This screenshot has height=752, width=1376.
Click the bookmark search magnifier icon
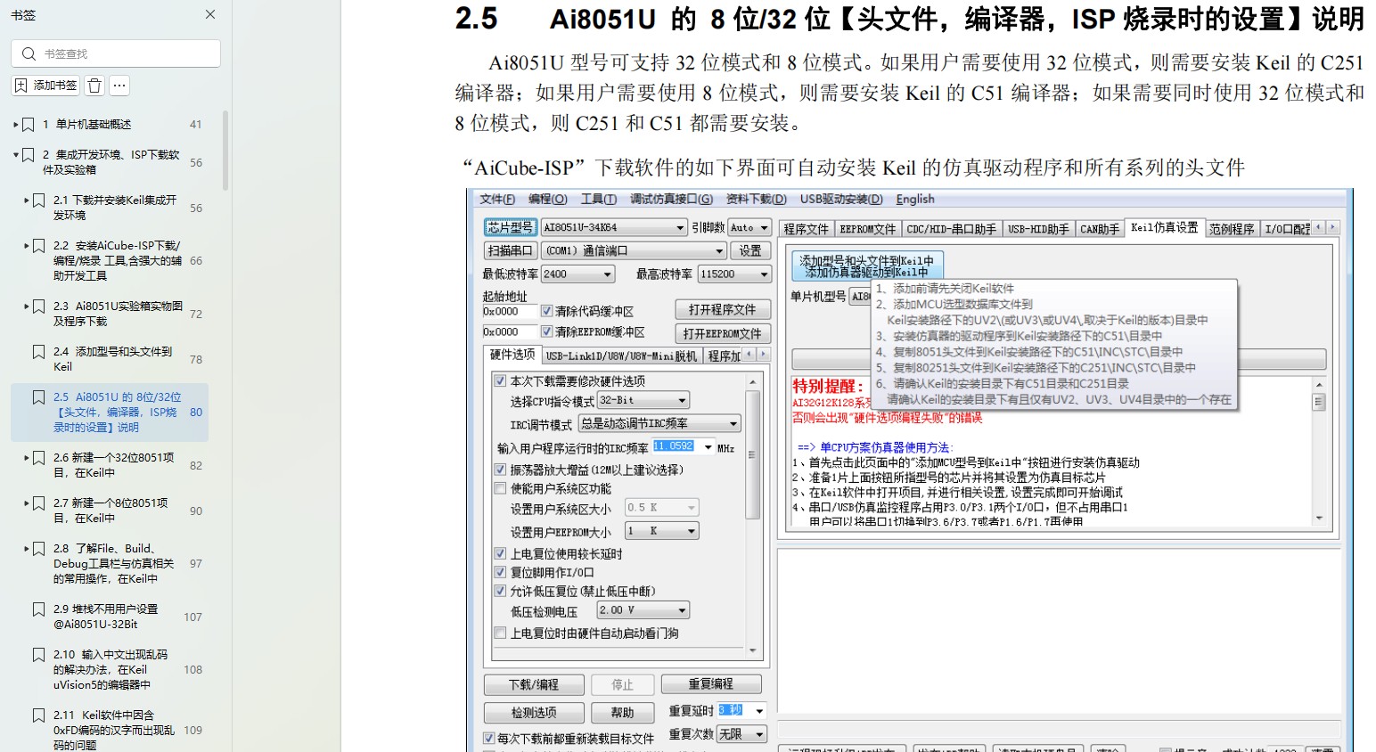coord(29,53)
